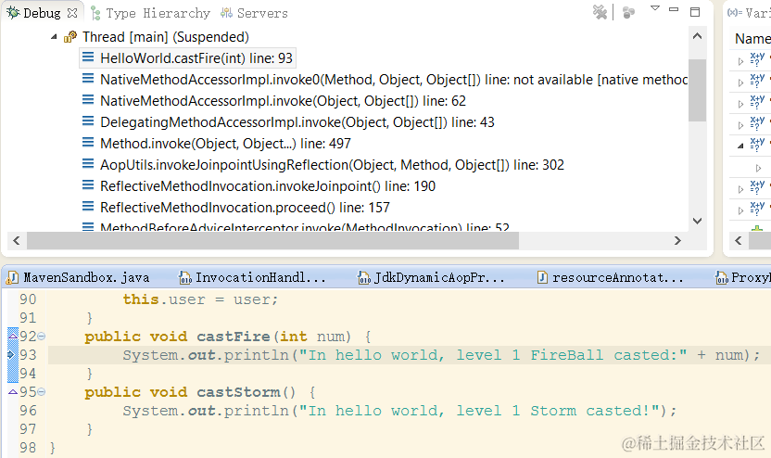
Task: Click override marker on line 92
Action: (x=13, y=336)
